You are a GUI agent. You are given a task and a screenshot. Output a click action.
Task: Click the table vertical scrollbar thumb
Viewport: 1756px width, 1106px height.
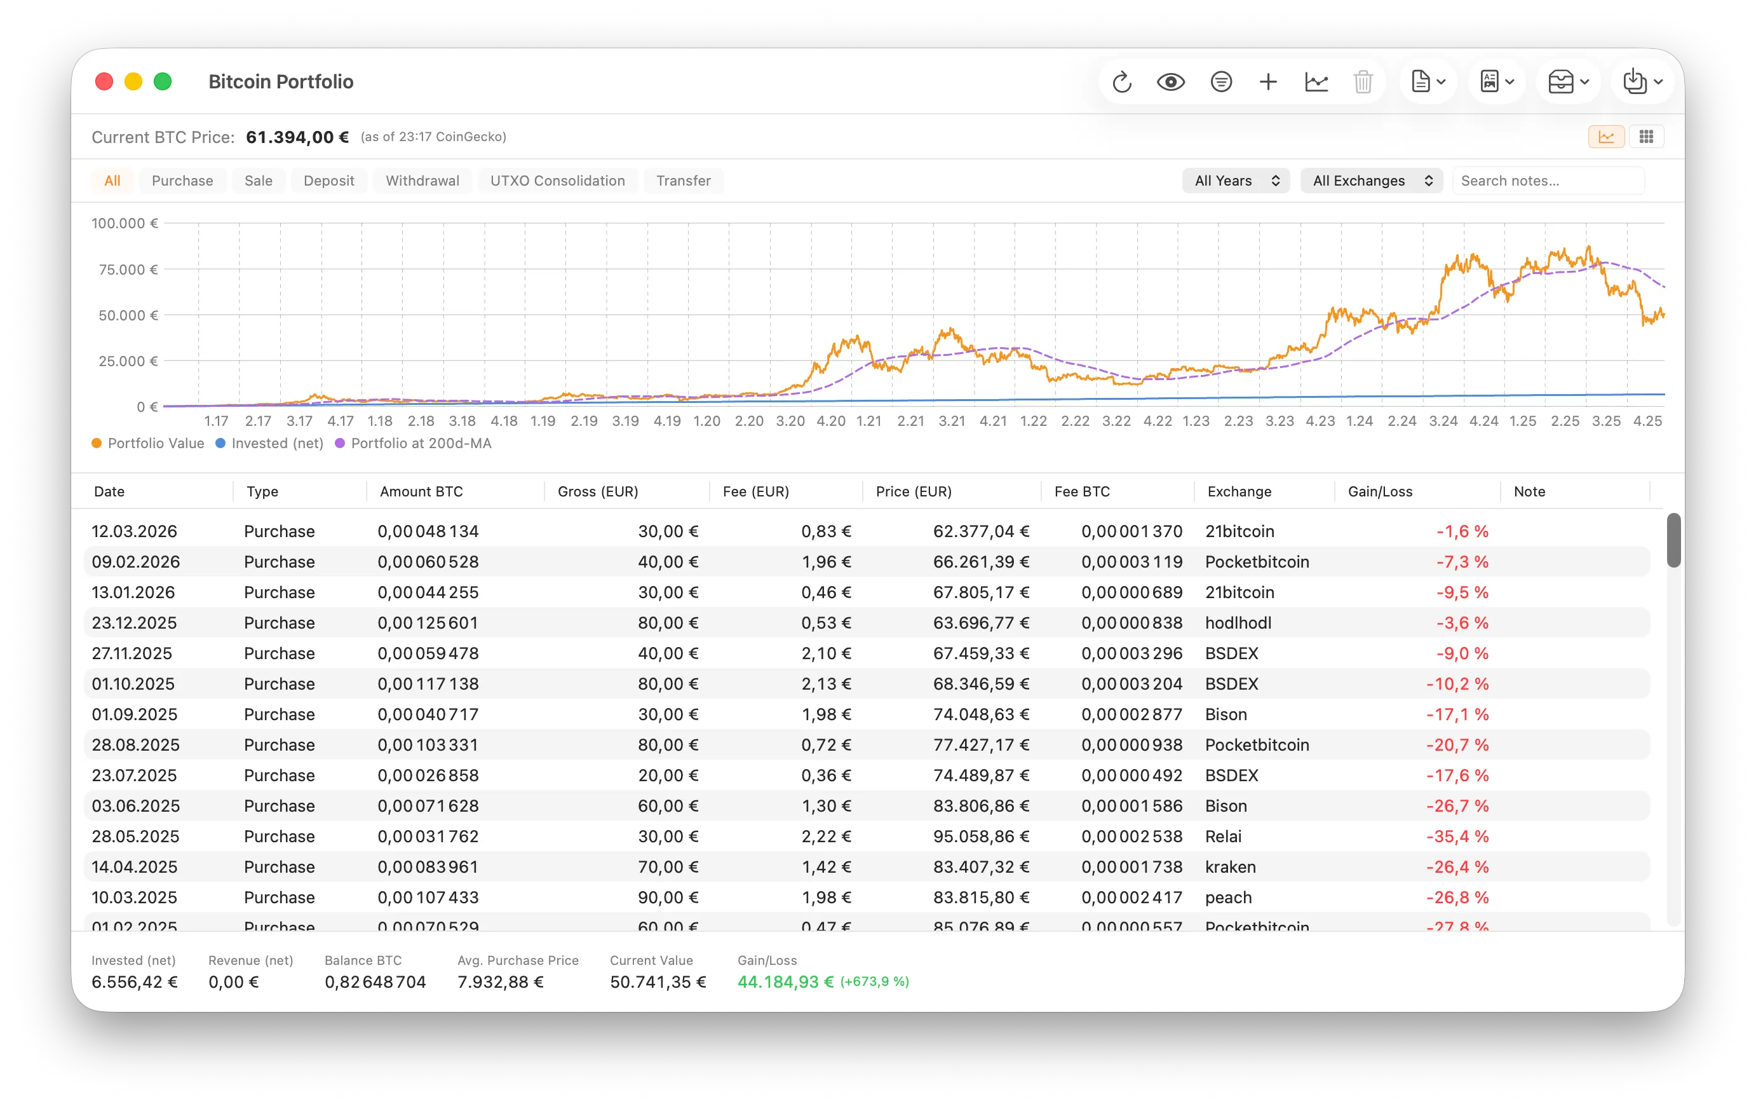pos(1673,540)
